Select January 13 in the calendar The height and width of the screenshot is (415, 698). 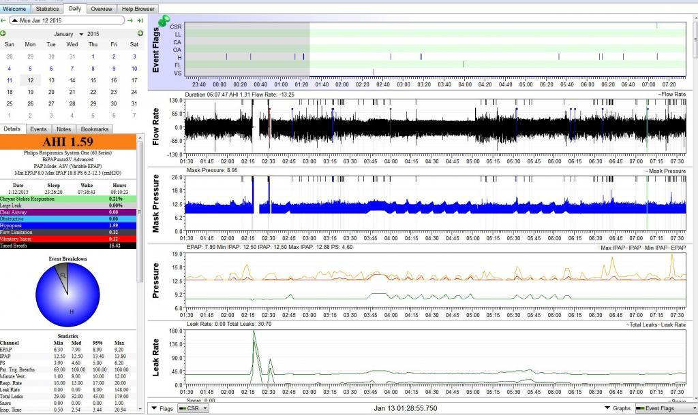tap(51, 80)
